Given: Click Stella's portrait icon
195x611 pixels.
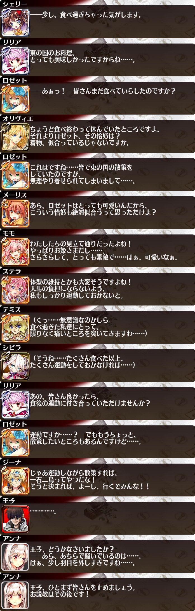Looking at the screenshot, I should (x=15, y=290).
